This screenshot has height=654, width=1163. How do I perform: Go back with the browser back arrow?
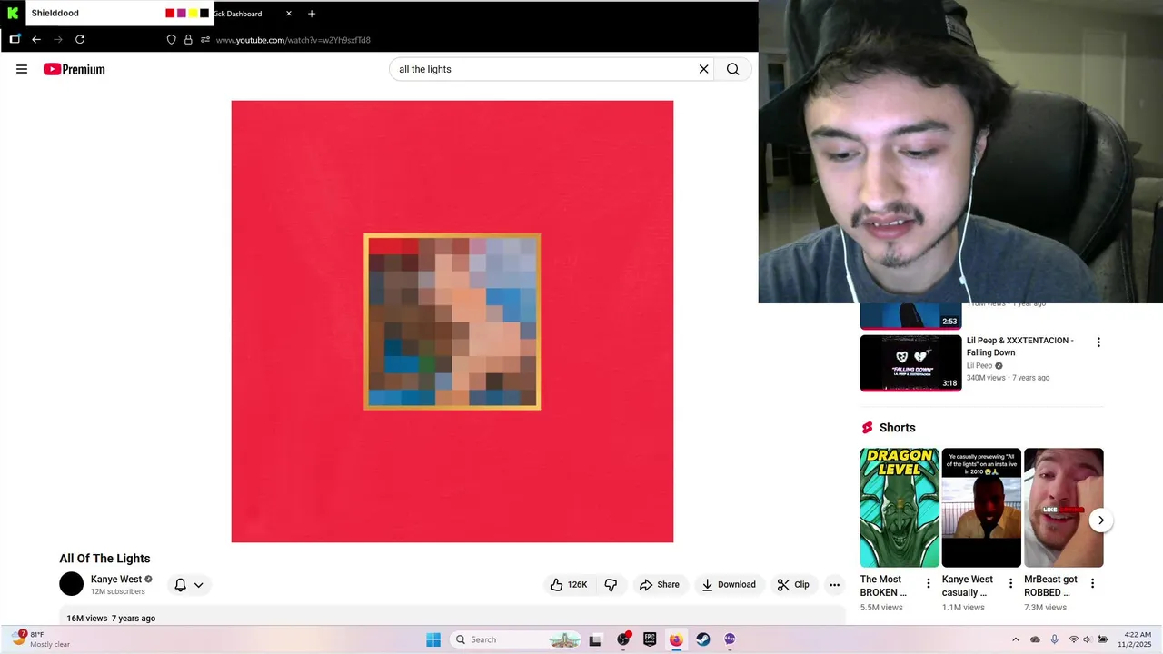pyautogui.click(x=36, y=39)
